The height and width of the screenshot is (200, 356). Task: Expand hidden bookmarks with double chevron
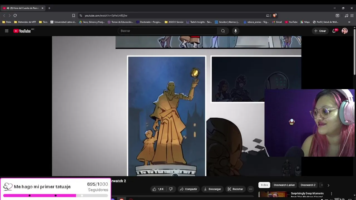[x=349, y=22]
